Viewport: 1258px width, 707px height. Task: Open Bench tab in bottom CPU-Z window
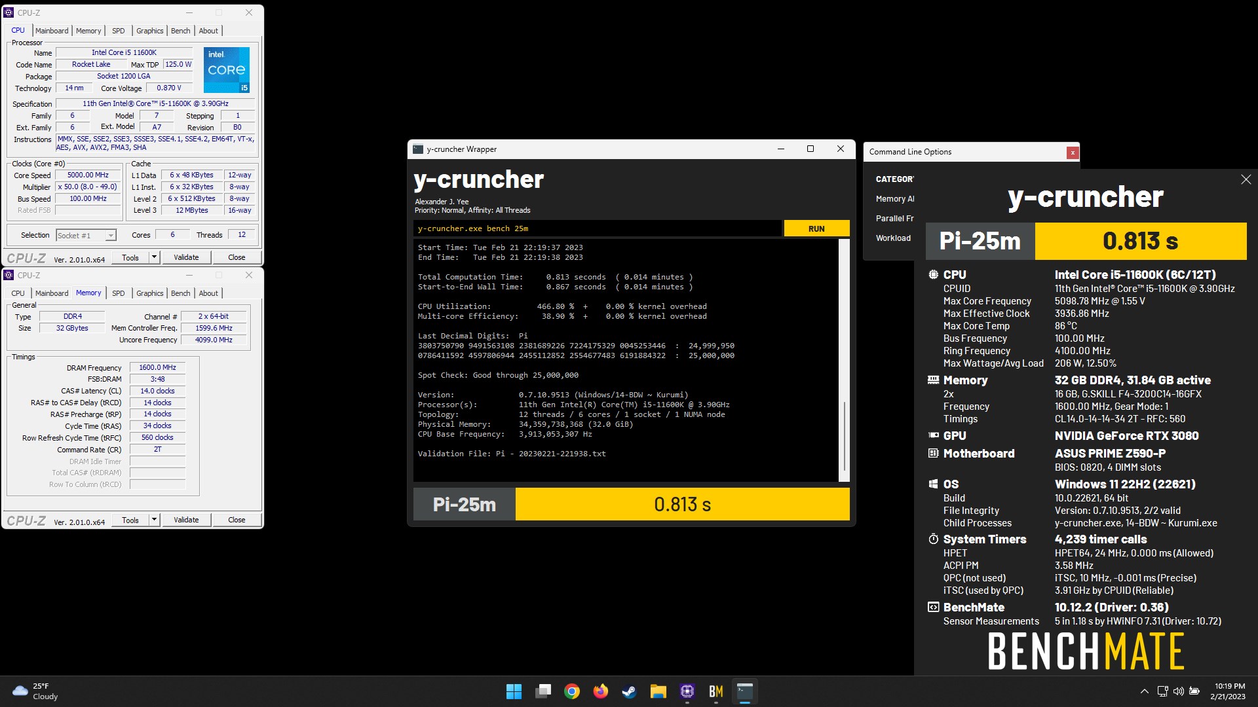(180, 293)
